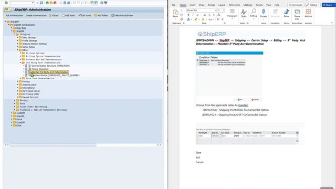This screenshot has width=336, height=189.
Task: Click the SAP Save floppy disk icon
Action: (41, 3)
